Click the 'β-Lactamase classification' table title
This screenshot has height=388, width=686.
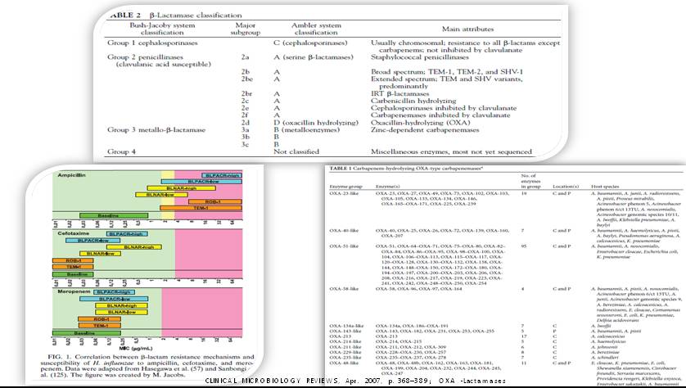click(195, 16)
